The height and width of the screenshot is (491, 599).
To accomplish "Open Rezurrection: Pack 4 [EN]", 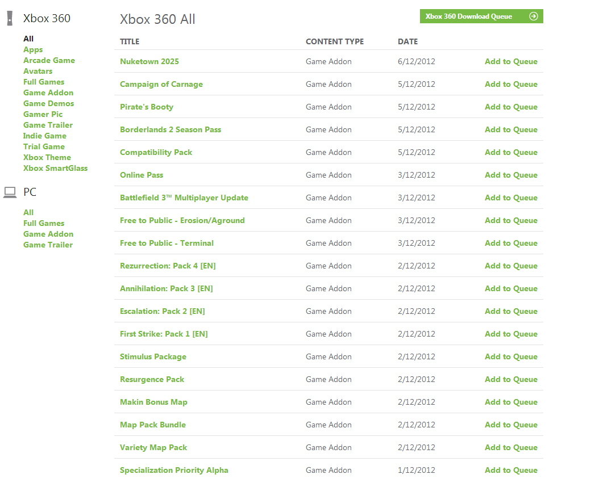I will [x=168, y=266].
